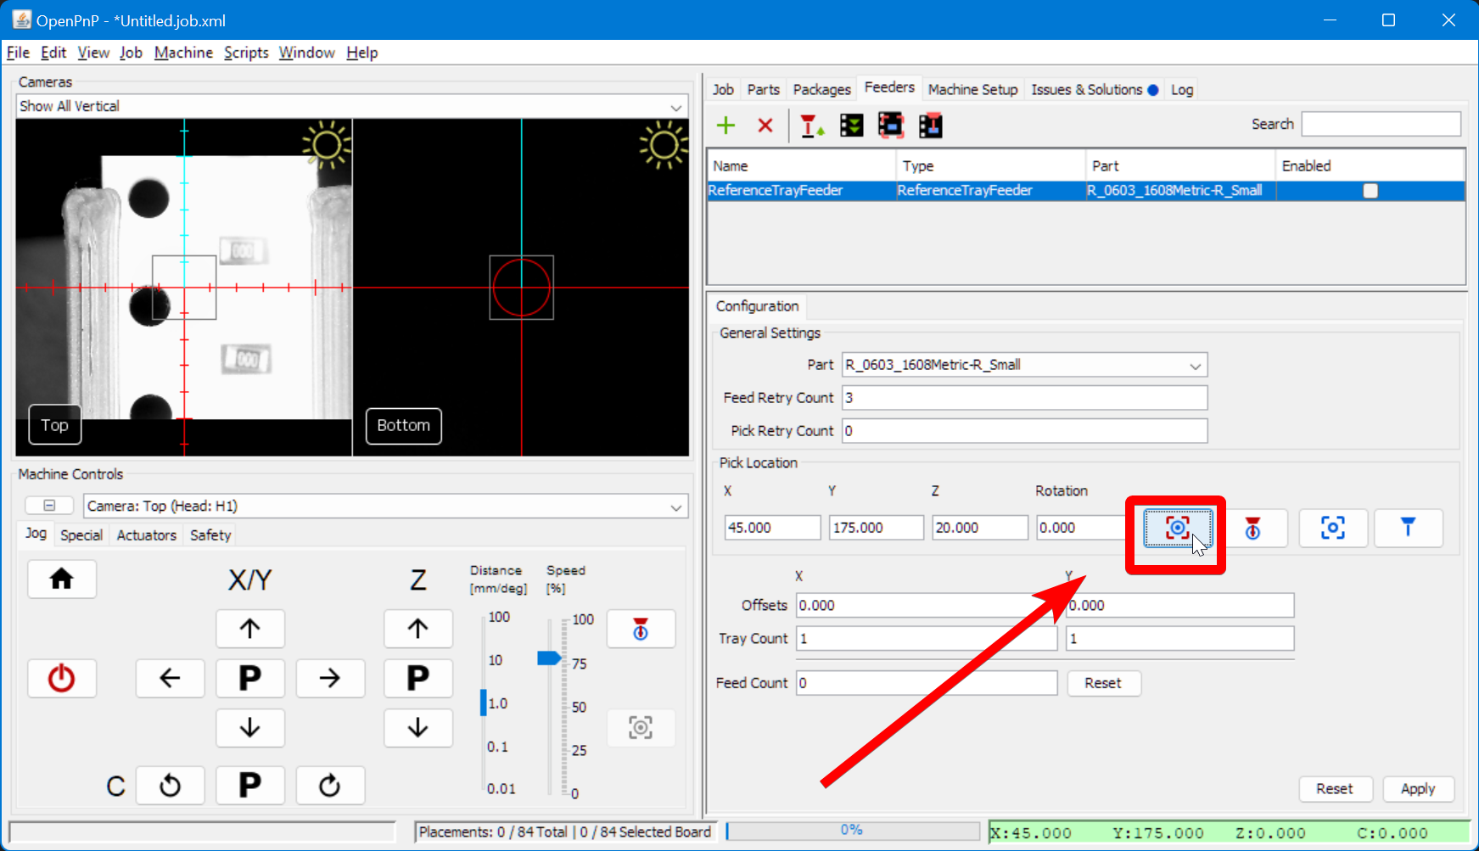Toggle machine power using the red power icon

[62, 678]
